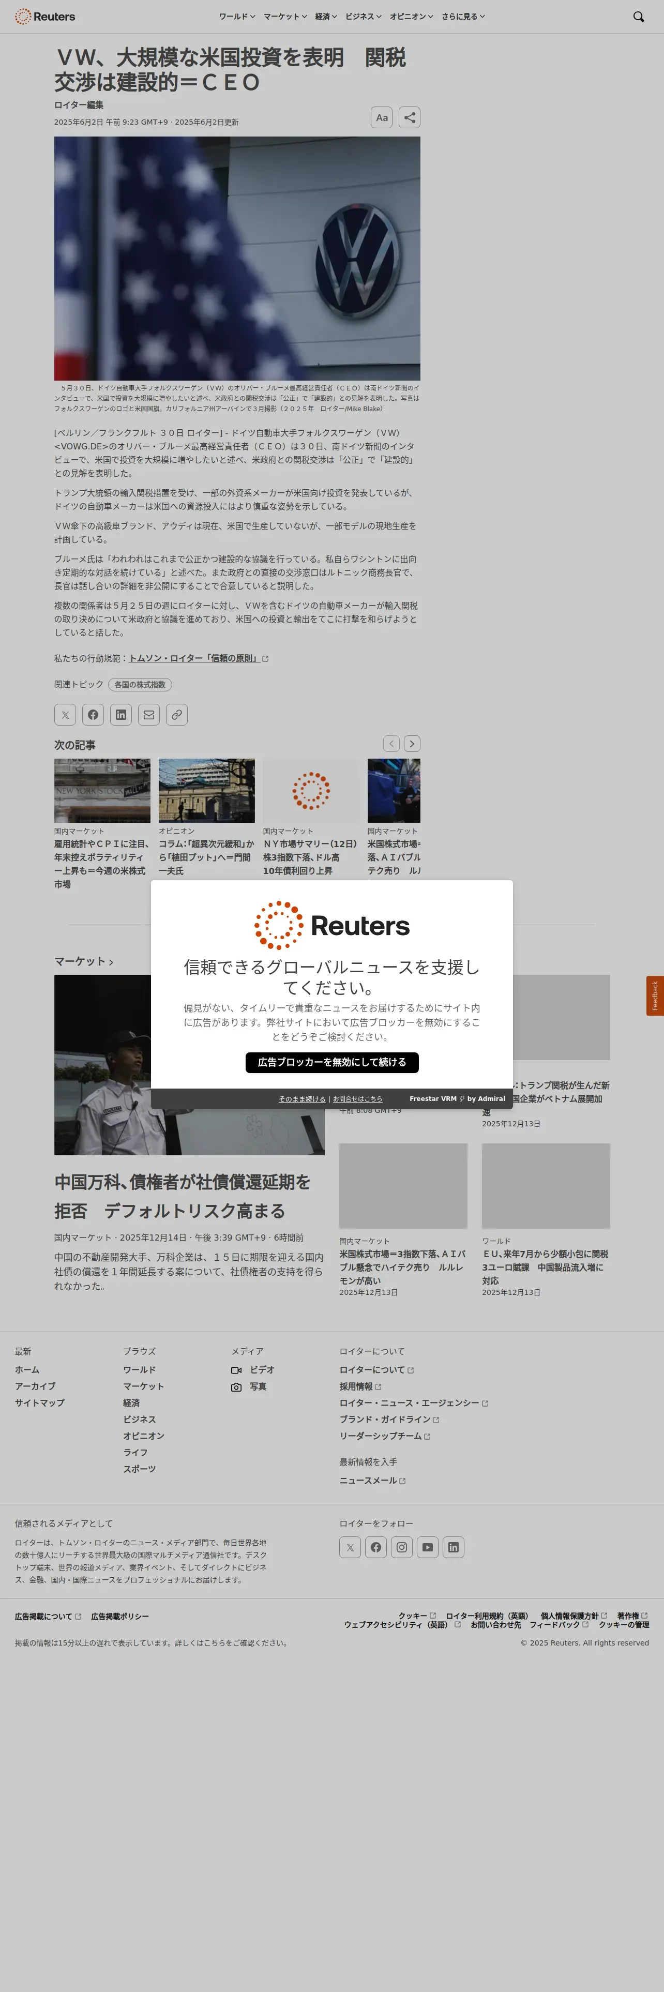Image resolution: width=664 pixels, height=1992 pixels.
Task: Open 個人情報保護方針 link in footer
Action: tap(574, 1616)
